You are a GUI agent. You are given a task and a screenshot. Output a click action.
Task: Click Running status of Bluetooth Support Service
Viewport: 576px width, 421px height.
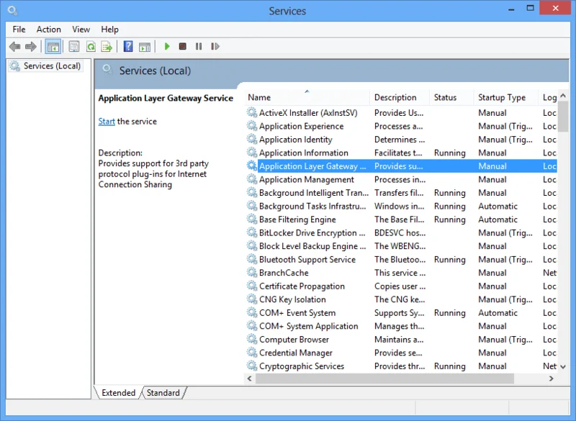pyautogui.click(x=449, y=260)
